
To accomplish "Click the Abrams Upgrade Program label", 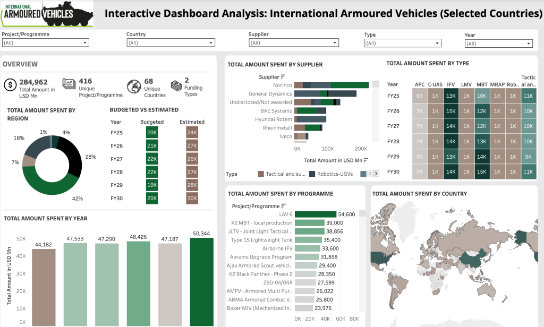I will (261, 257).
